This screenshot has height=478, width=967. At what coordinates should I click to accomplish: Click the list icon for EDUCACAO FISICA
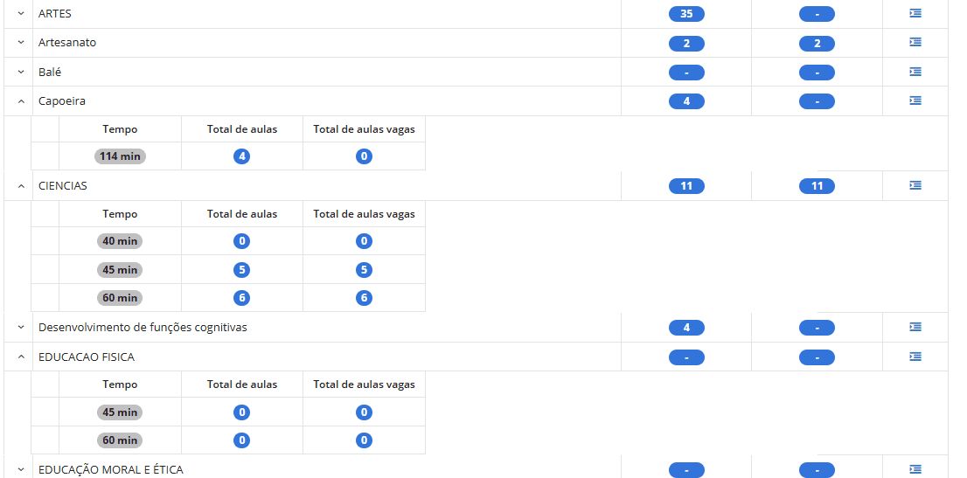(915, 357)
